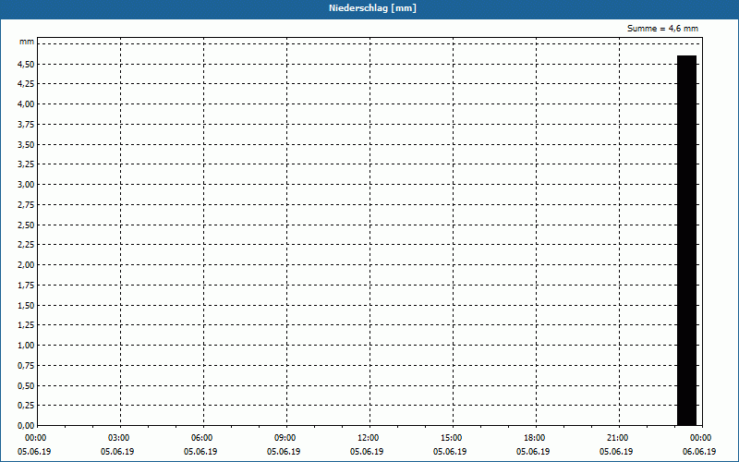Click the 1,25 y-axis value
The height and width of the screenshot is (462, 739).
click(26, 325)
